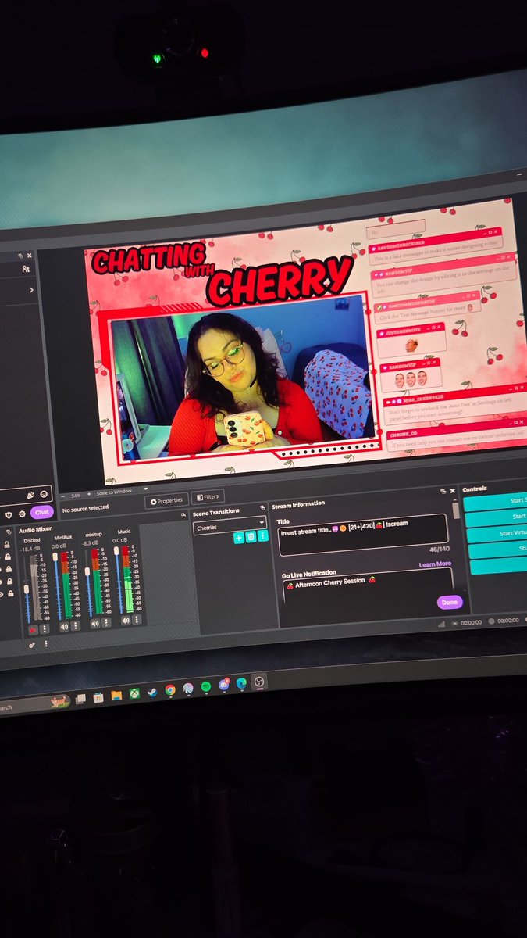The height and width of the screenshot is (938, 527).
Task: Open Discord channel options dots menu
Action: 45,629
